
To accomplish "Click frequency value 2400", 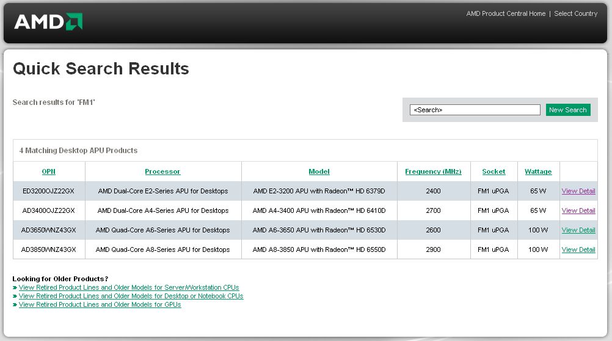I will (433, 191).
